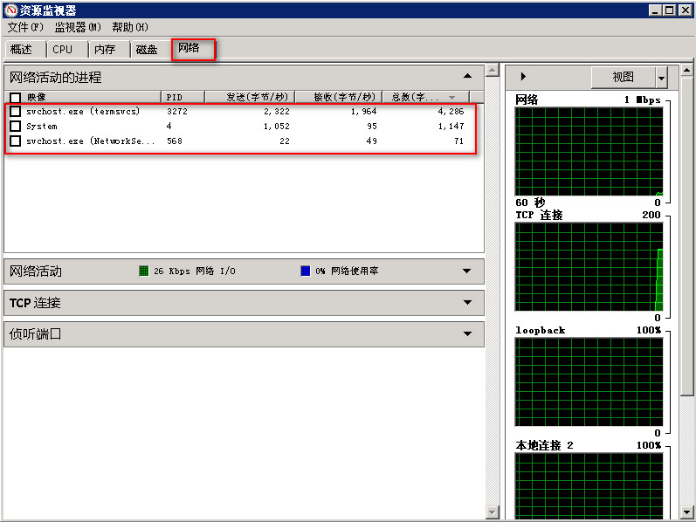The width and height of the screenshot is (696, 522).
Task: Click scroll-down arrow of the left pane scrollbar
Action: [x=492, y=512]
